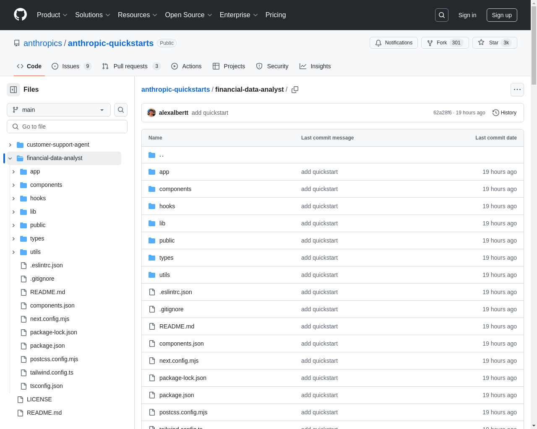
Task: Open the Pricing link
Action: [x=276, y=15]
